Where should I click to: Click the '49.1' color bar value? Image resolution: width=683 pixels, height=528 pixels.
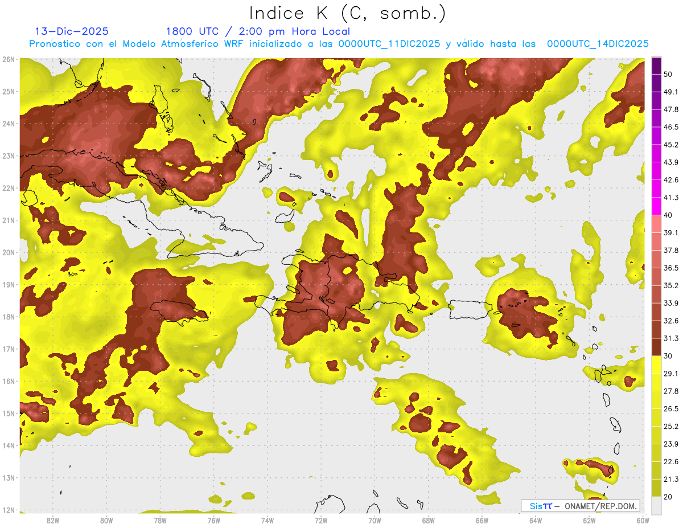pos(671,91)
